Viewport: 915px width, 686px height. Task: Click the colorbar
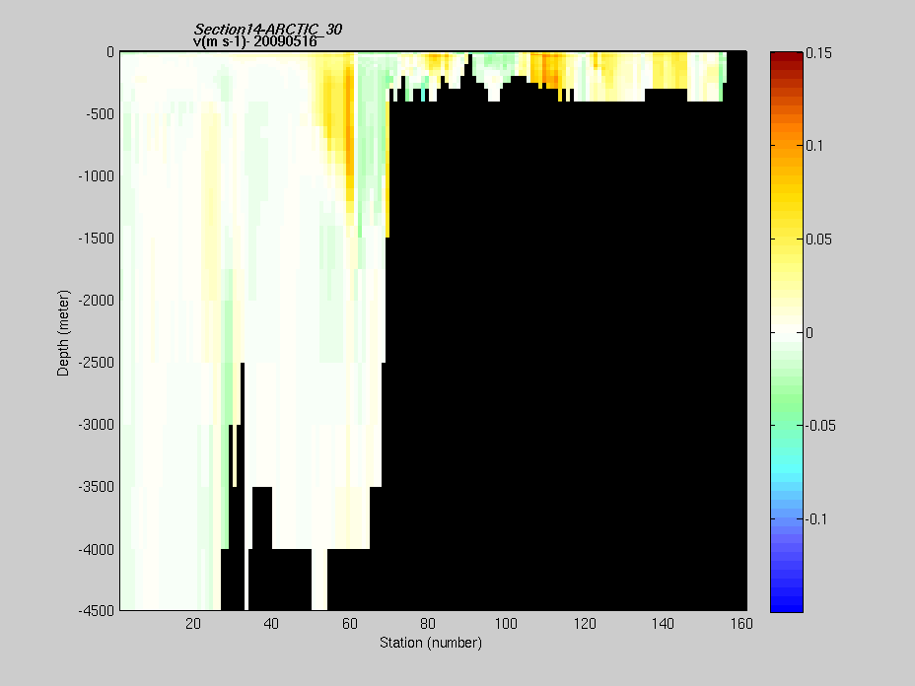coord(787,332)
